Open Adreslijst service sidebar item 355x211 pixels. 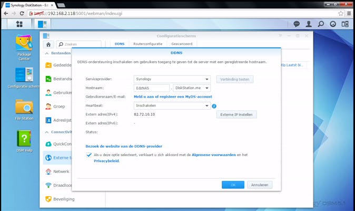tap(58, 120)
